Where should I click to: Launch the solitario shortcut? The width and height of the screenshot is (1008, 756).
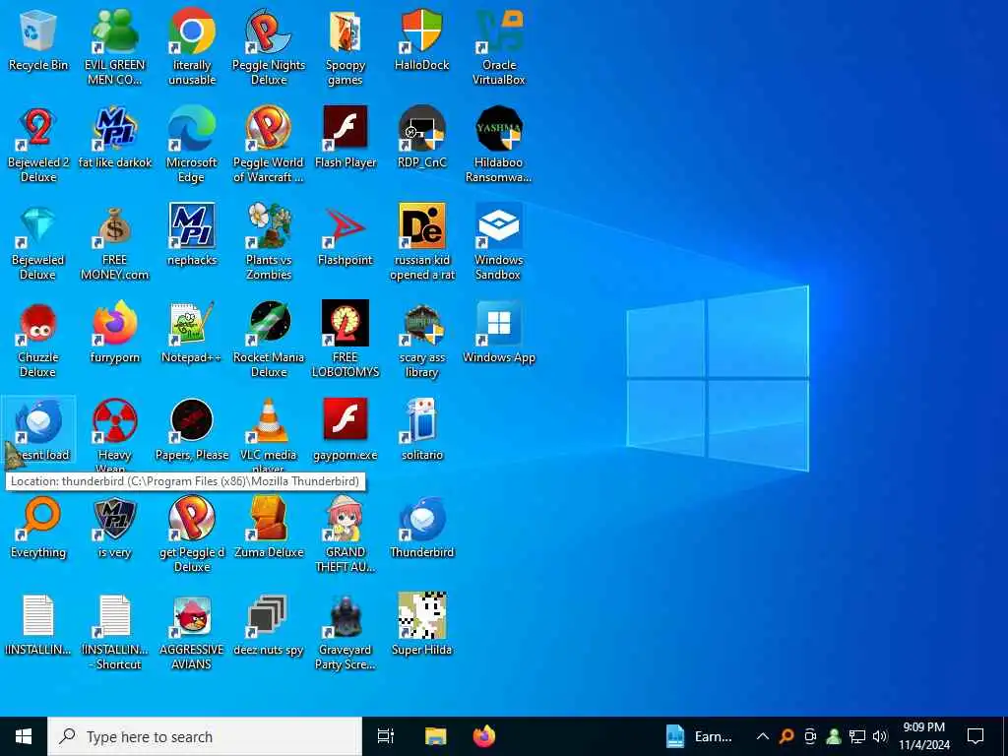[421, 431]
